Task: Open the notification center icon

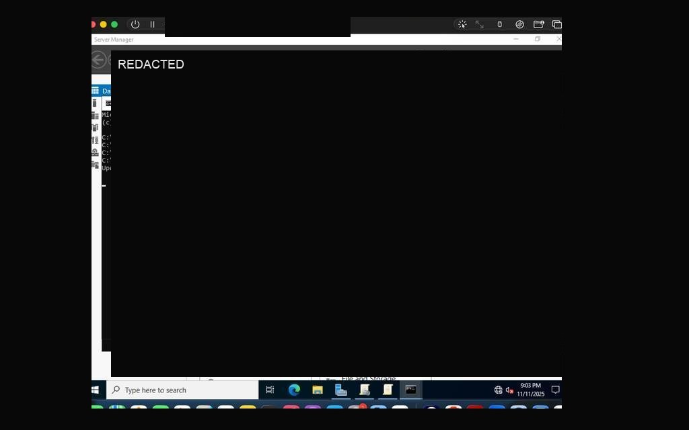Action: [555, 390]
